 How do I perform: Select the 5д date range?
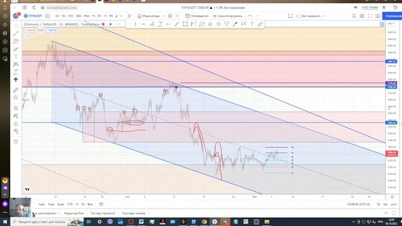click(x=83, y=204)
